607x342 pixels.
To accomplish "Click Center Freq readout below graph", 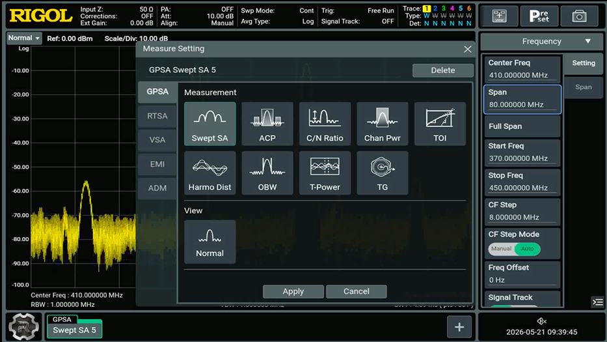I will point(77,295).
